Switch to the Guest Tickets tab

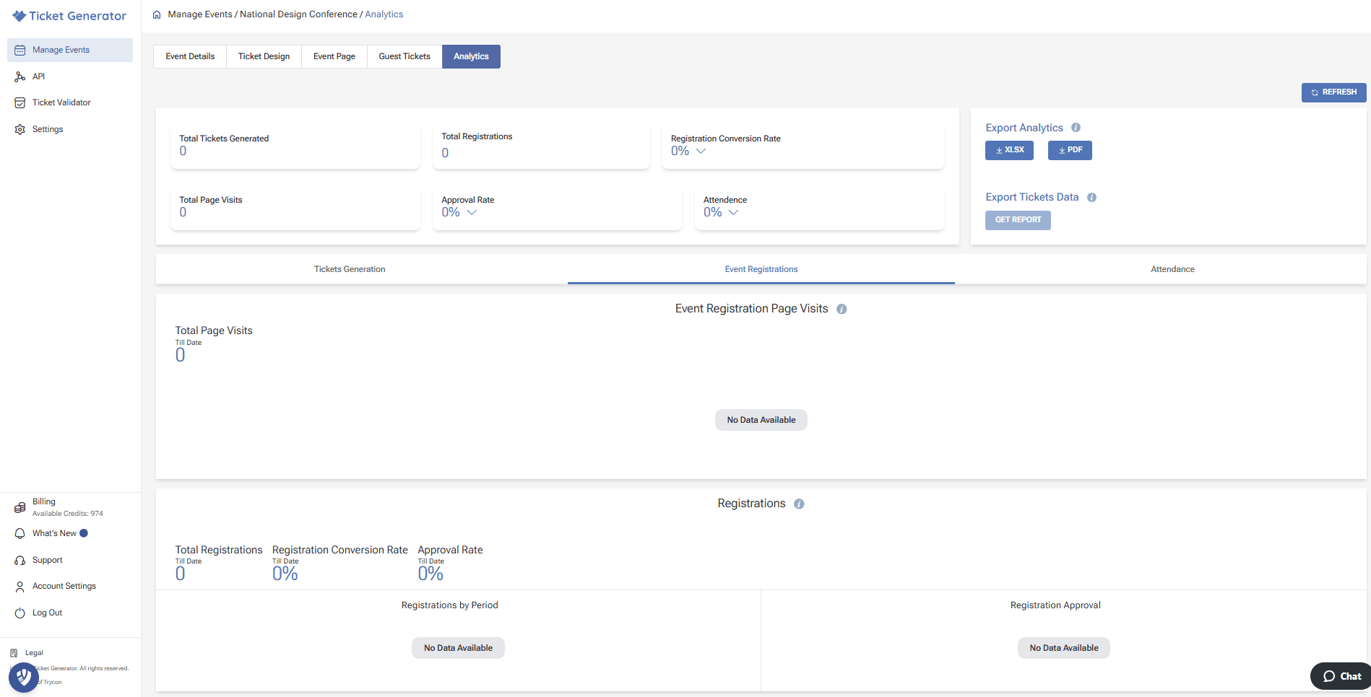click(405, 57)
